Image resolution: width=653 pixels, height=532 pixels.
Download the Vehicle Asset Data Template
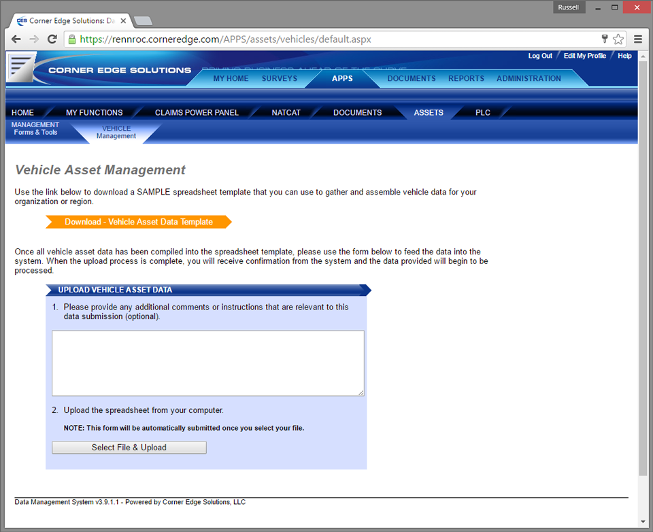pyautogui.click(x=139, y=222)
